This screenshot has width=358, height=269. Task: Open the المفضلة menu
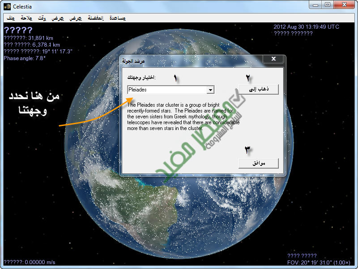95,18
